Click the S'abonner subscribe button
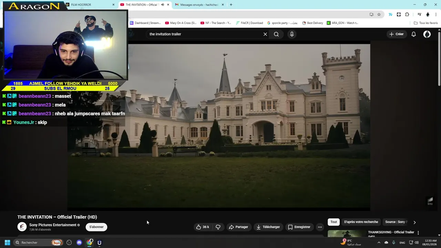The height and width of the screenshot is (248, 441). (96, 227)
